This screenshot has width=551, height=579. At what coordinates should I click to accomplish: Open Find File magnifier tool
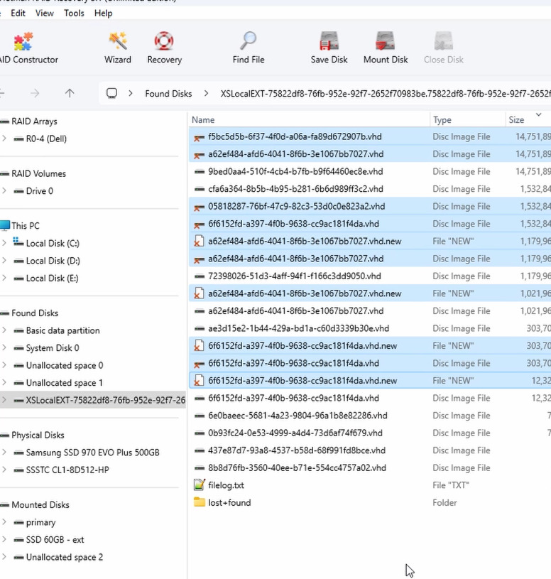point(249,40)
